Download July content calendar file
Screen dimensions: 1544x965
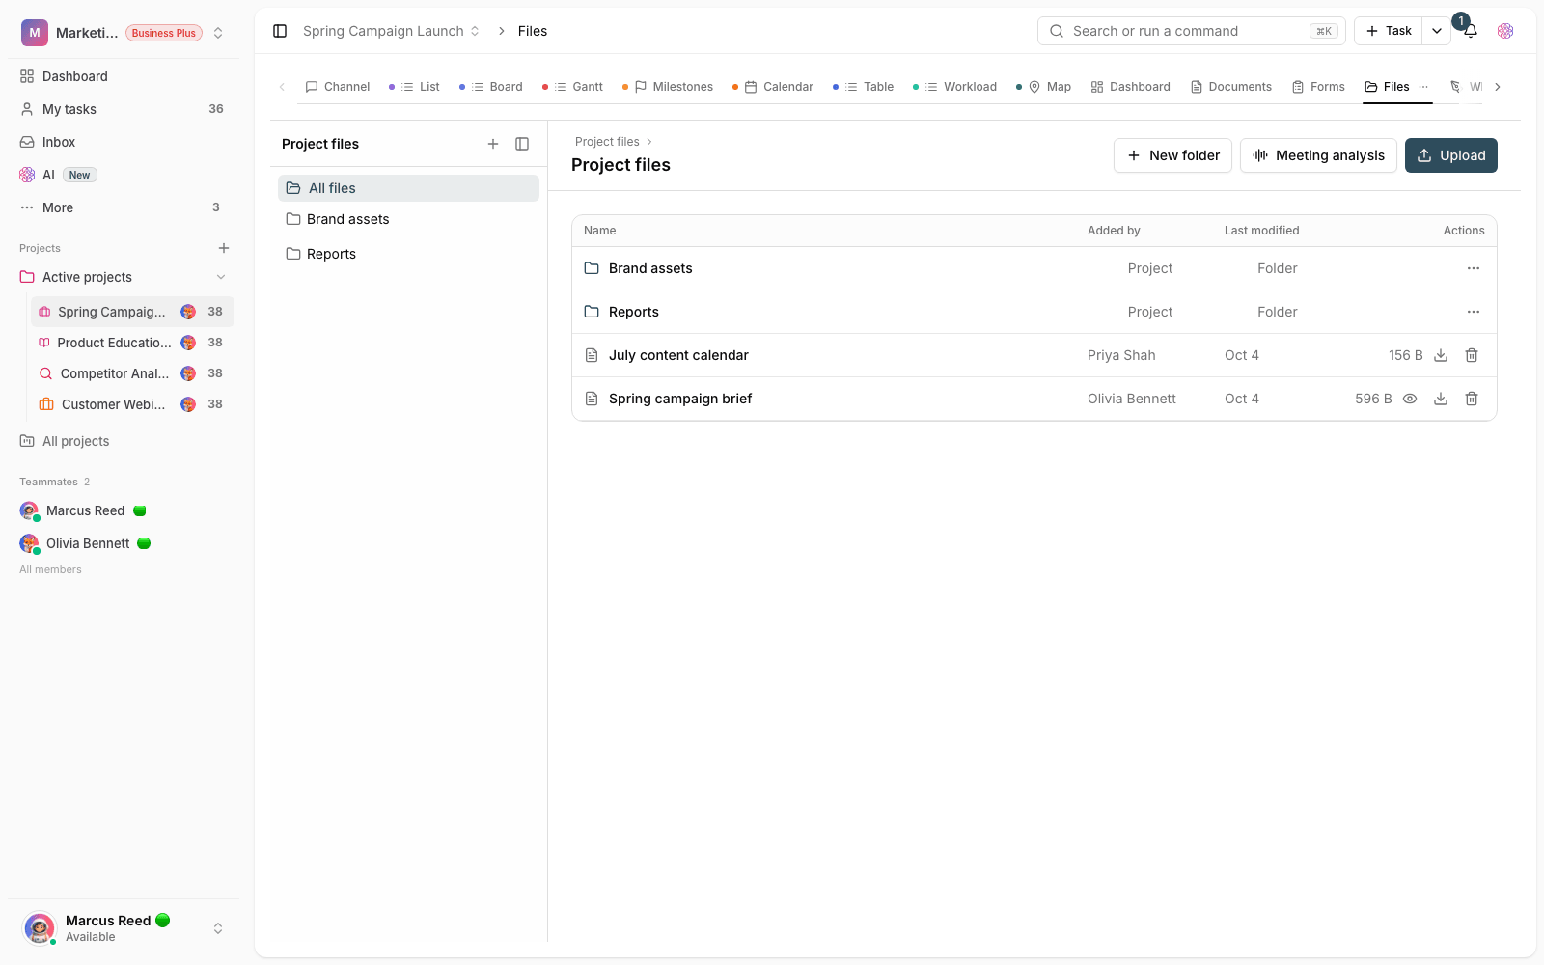click(x=1441, y=355)
